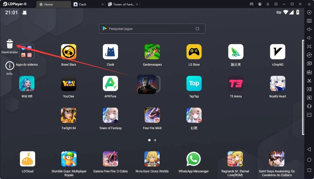314x179 pixels.
Task: Take screenshot with scissors icon
Action: (309, 81)
